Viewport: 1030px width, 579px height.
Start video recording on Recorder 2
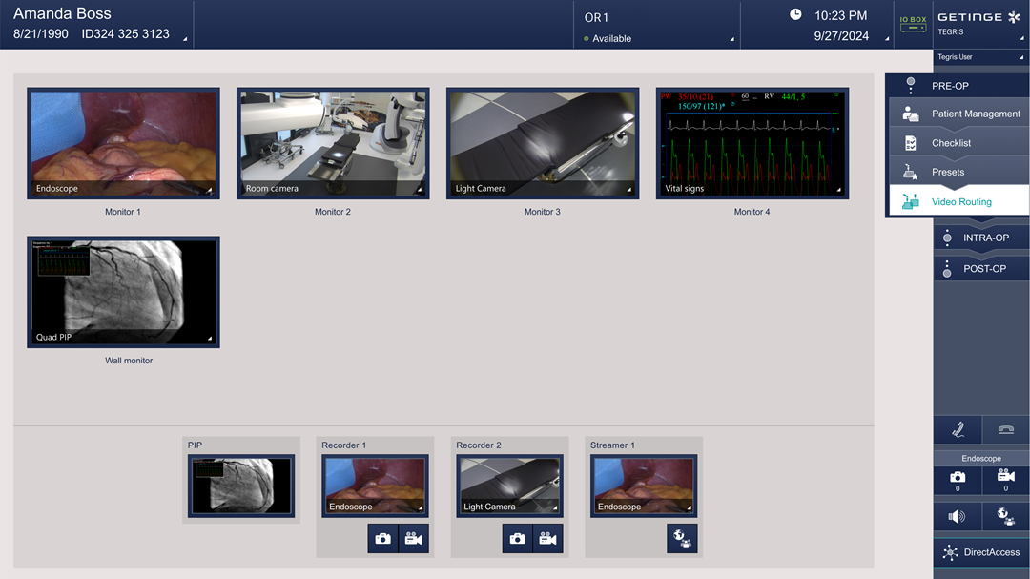coord(547,539)
